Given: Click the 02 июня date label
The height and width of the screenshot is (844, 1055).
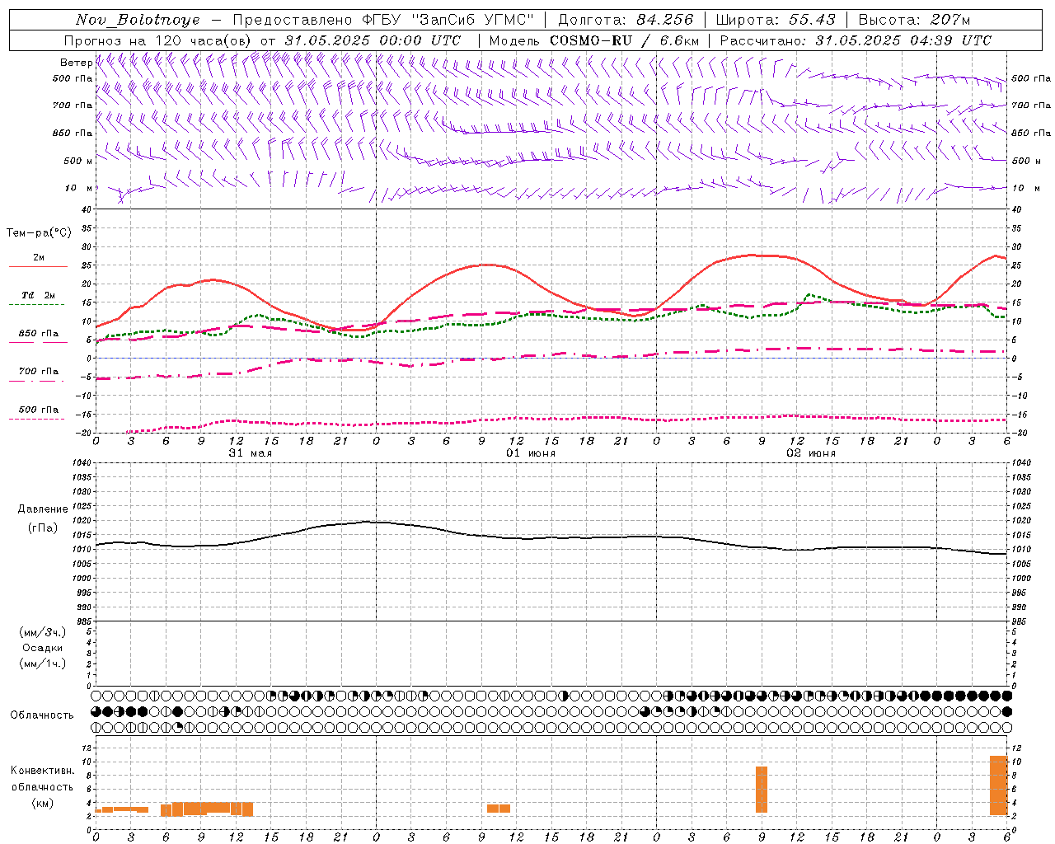Looking at the screenshot, I should [x=810, y=453].
